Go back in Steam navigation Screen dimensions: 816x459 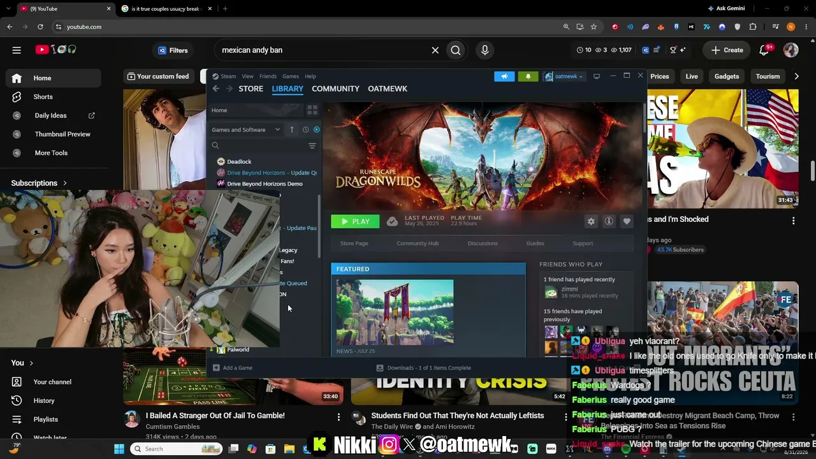215,89
